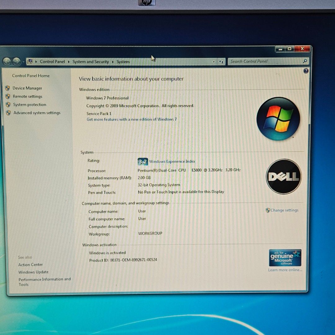Select System and Security in the breadcrumb bar
Viewport: 335px width, 335px height.
(90, 61)
